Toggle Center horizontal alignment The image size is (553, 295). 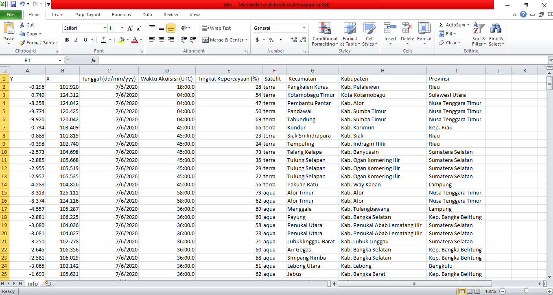(162, 40)
